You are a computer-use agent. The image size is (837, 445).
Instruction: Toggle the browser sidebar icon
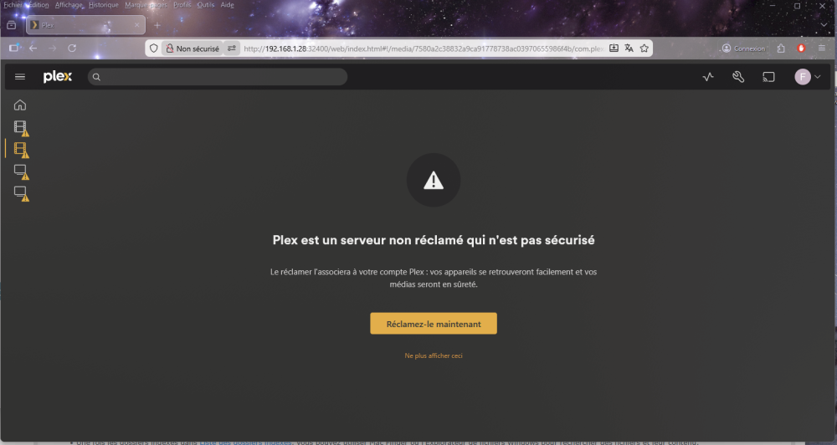[14, 48]
